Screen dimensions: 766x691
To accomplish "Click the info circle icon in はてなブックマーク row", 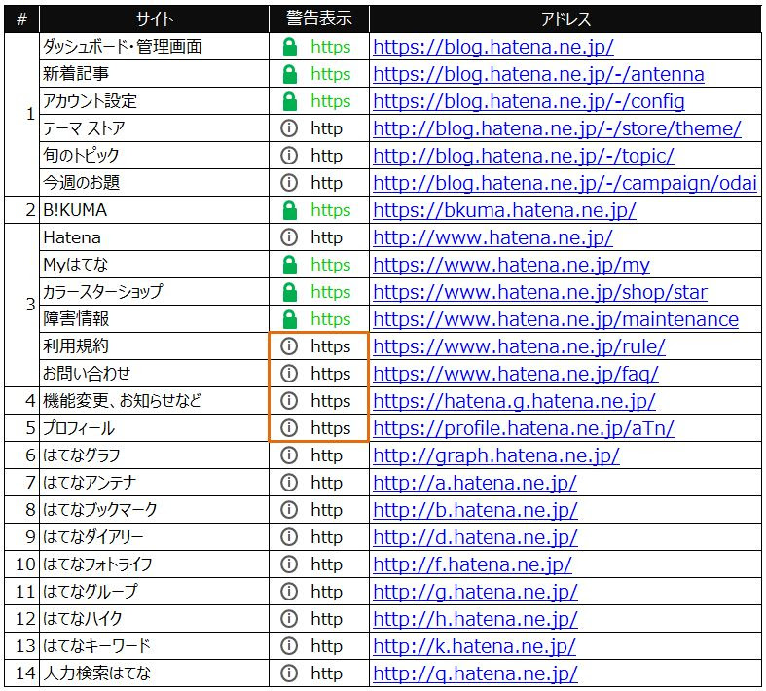I will 289,510.
